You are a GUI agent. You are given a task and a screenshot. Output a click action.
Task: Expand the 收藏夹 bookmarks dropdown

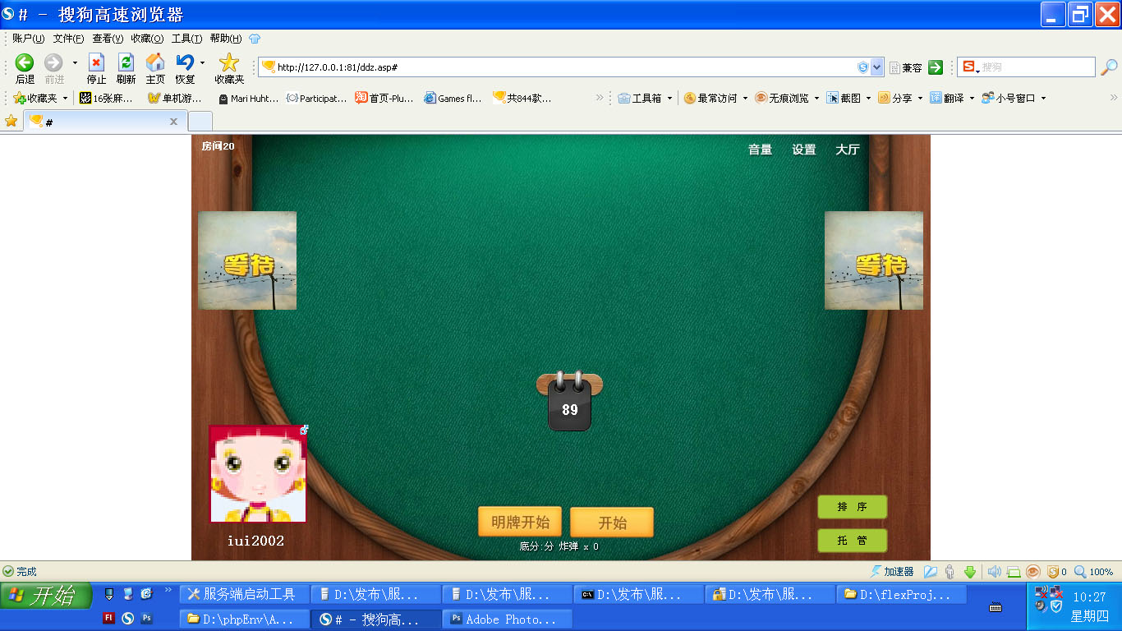click(x=65, y=98)
